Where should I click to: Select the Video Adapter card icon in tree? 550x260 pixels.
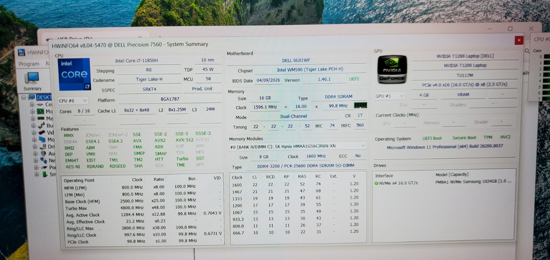pos(42,132)
